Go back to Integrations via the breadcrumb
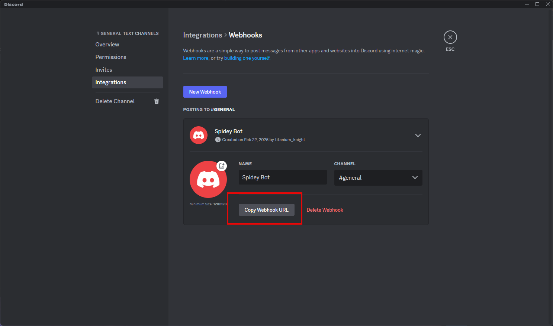Screen dimensions: 553x326 point(202,35)
